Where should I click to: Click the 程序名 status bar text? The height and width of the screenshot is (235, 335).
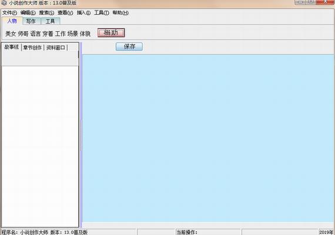click(45, 232)
